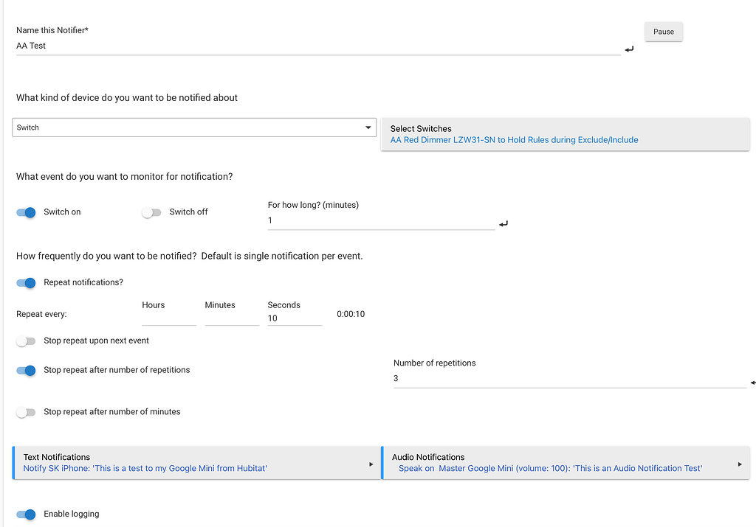
Task: Turn off Stop repeat after number of repetitions
Action: click(x=27, y=371)
